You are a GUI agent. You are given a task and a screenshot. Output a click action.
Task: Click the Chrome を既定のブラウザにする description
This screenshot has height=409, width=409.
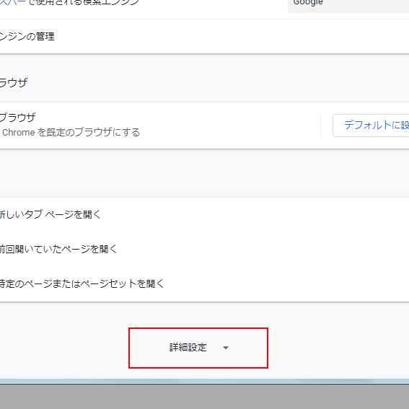pos(71,132)
